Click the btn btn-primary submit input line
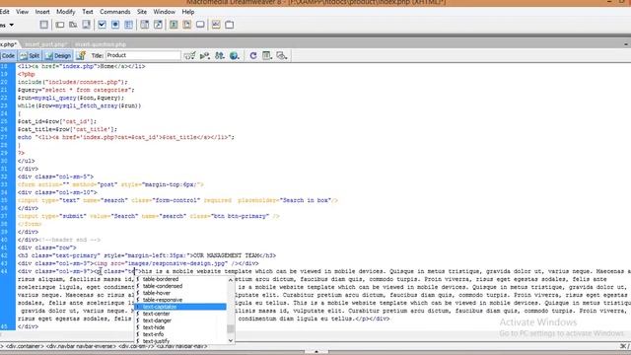The width and height of the screenshot is (631, 355). pyautogui.click(x=149, y=216)
